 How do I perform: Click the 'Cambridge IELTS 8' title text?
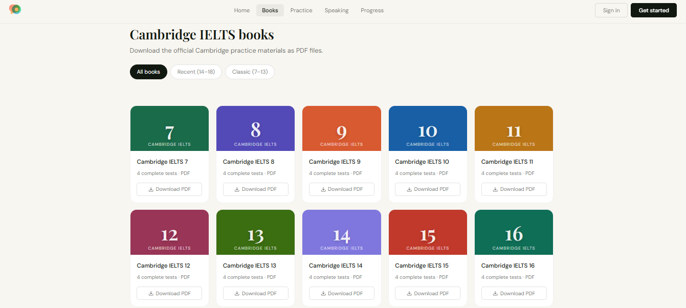tap(249, 162)
